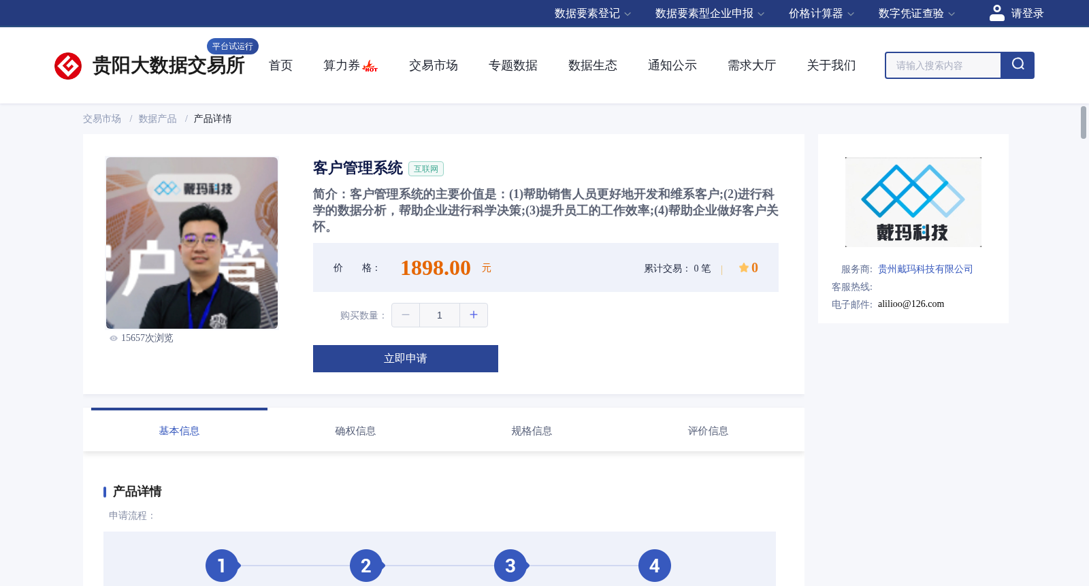1089x586 pixels.
Task: Switch to the 规格信息 tab
Action: [532, 431]
